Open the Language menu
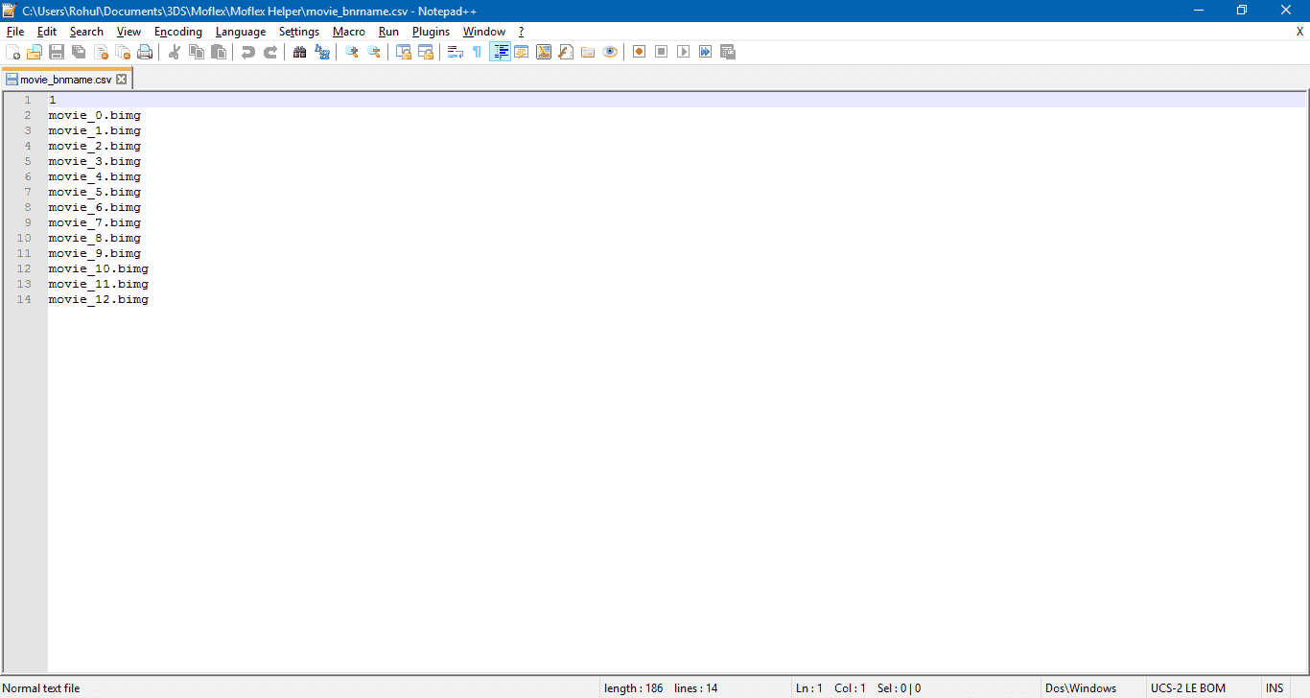The width and height of the screenshot is (1310, 698). point(241,32)
